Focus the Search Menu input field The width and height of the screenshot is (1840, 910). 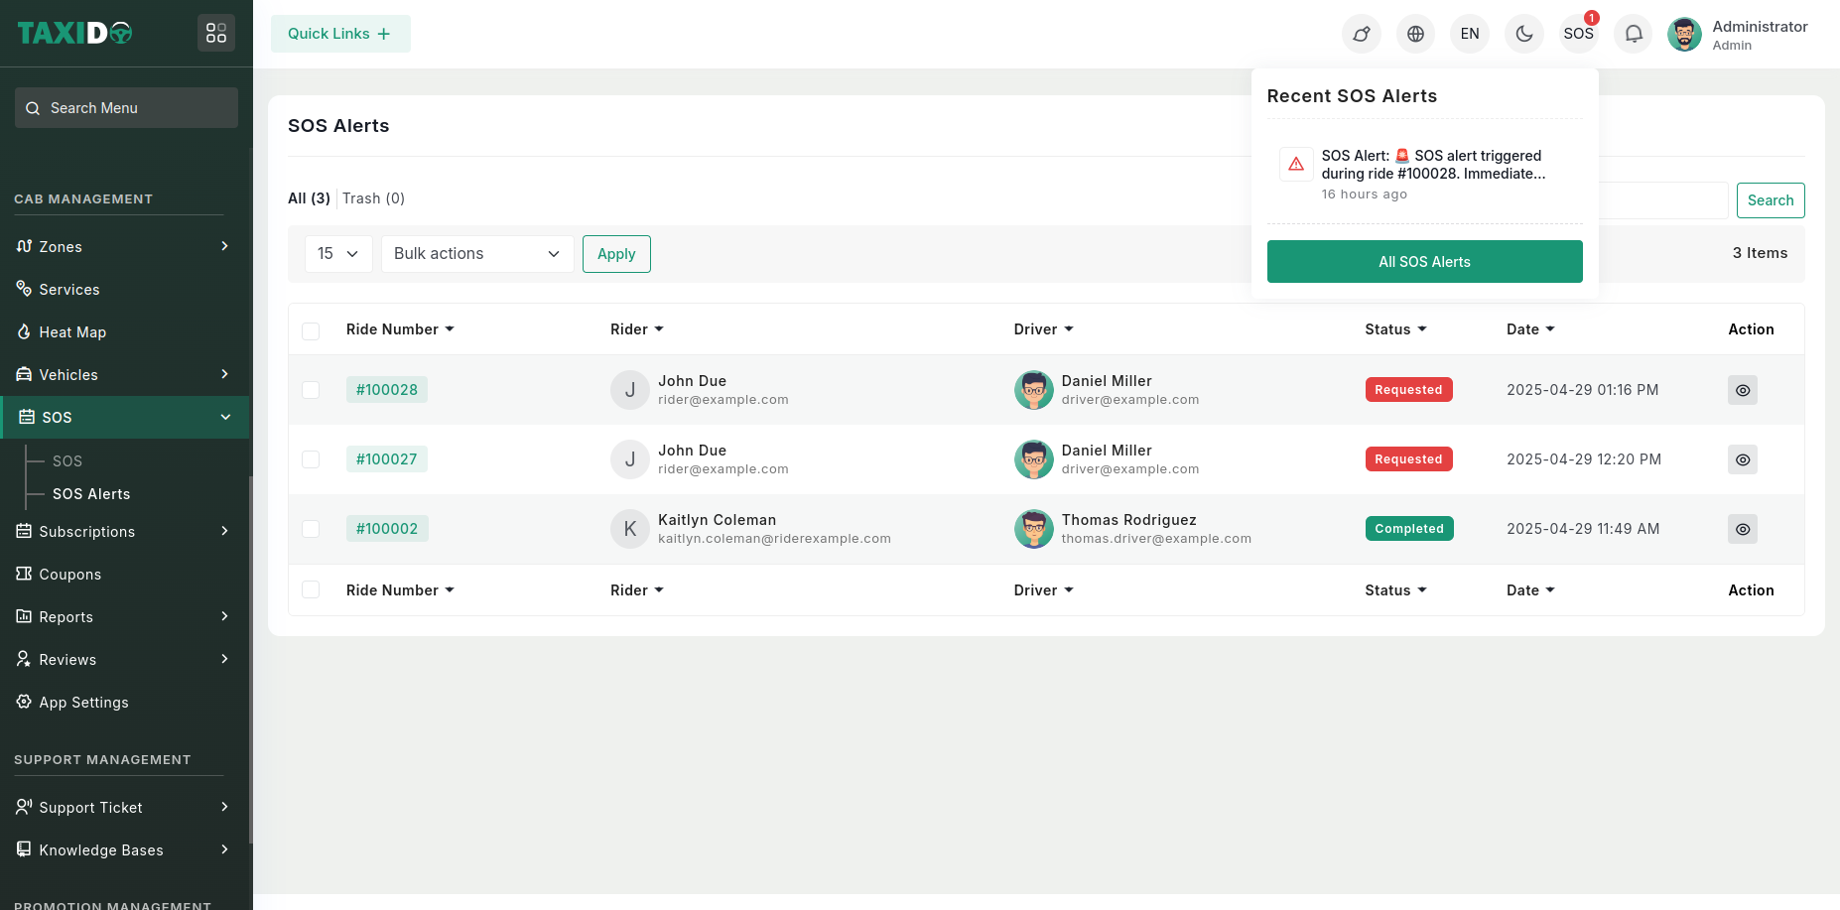[x=126, y=108]
